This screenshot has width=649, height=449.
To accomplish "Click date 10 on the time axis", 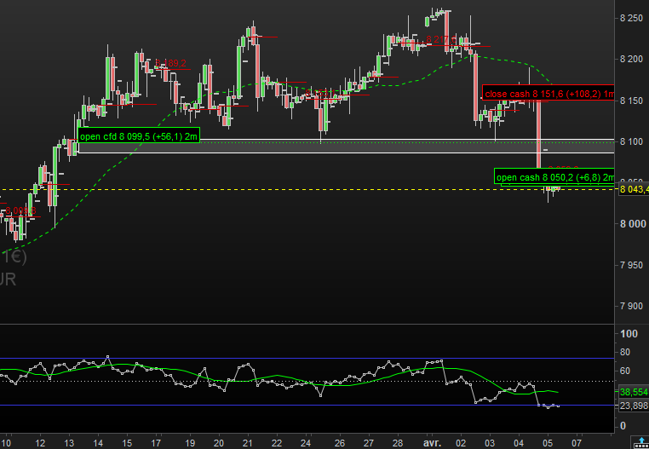I will (6, 443).
